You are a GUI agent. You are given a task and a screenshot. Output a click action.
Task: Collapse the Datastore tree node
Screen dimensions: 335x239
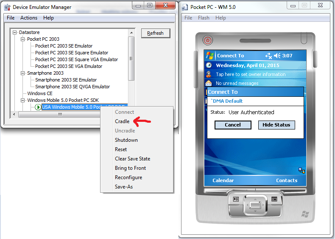[x=14, y=32]
